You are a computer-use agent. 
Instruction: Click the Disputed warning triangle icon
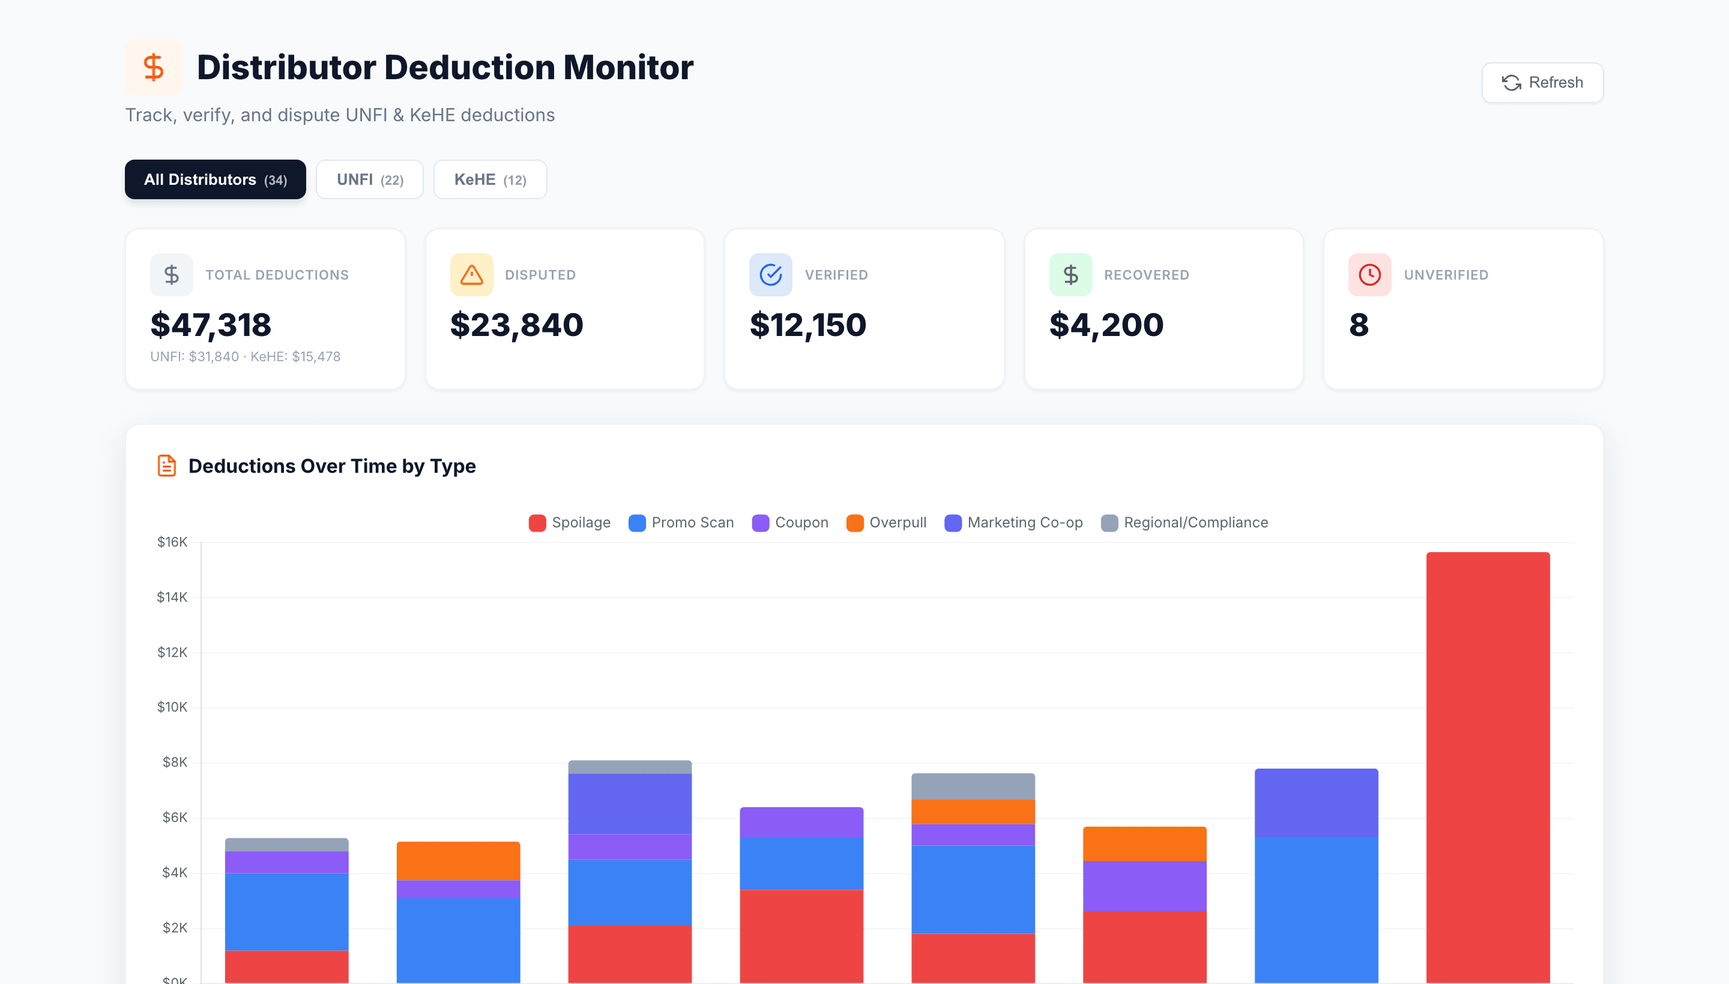471,274
